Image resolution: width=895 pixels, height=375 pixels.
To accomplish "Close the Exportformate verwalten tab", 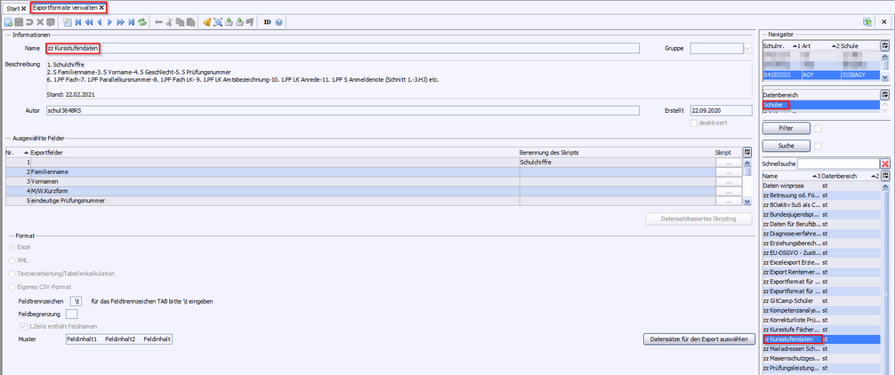I will 102,7.
